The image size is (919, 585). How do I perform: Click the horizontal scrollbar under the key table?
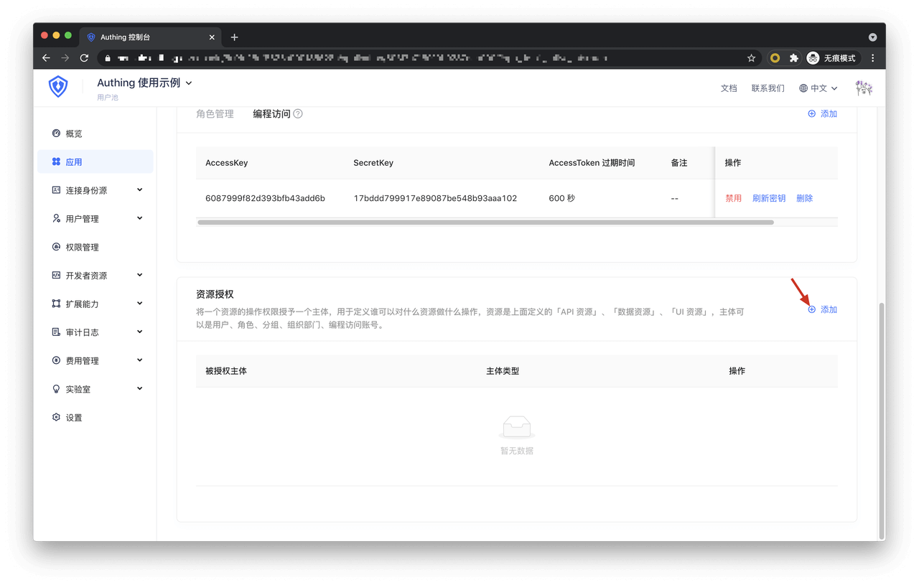(x=485, y=223)
